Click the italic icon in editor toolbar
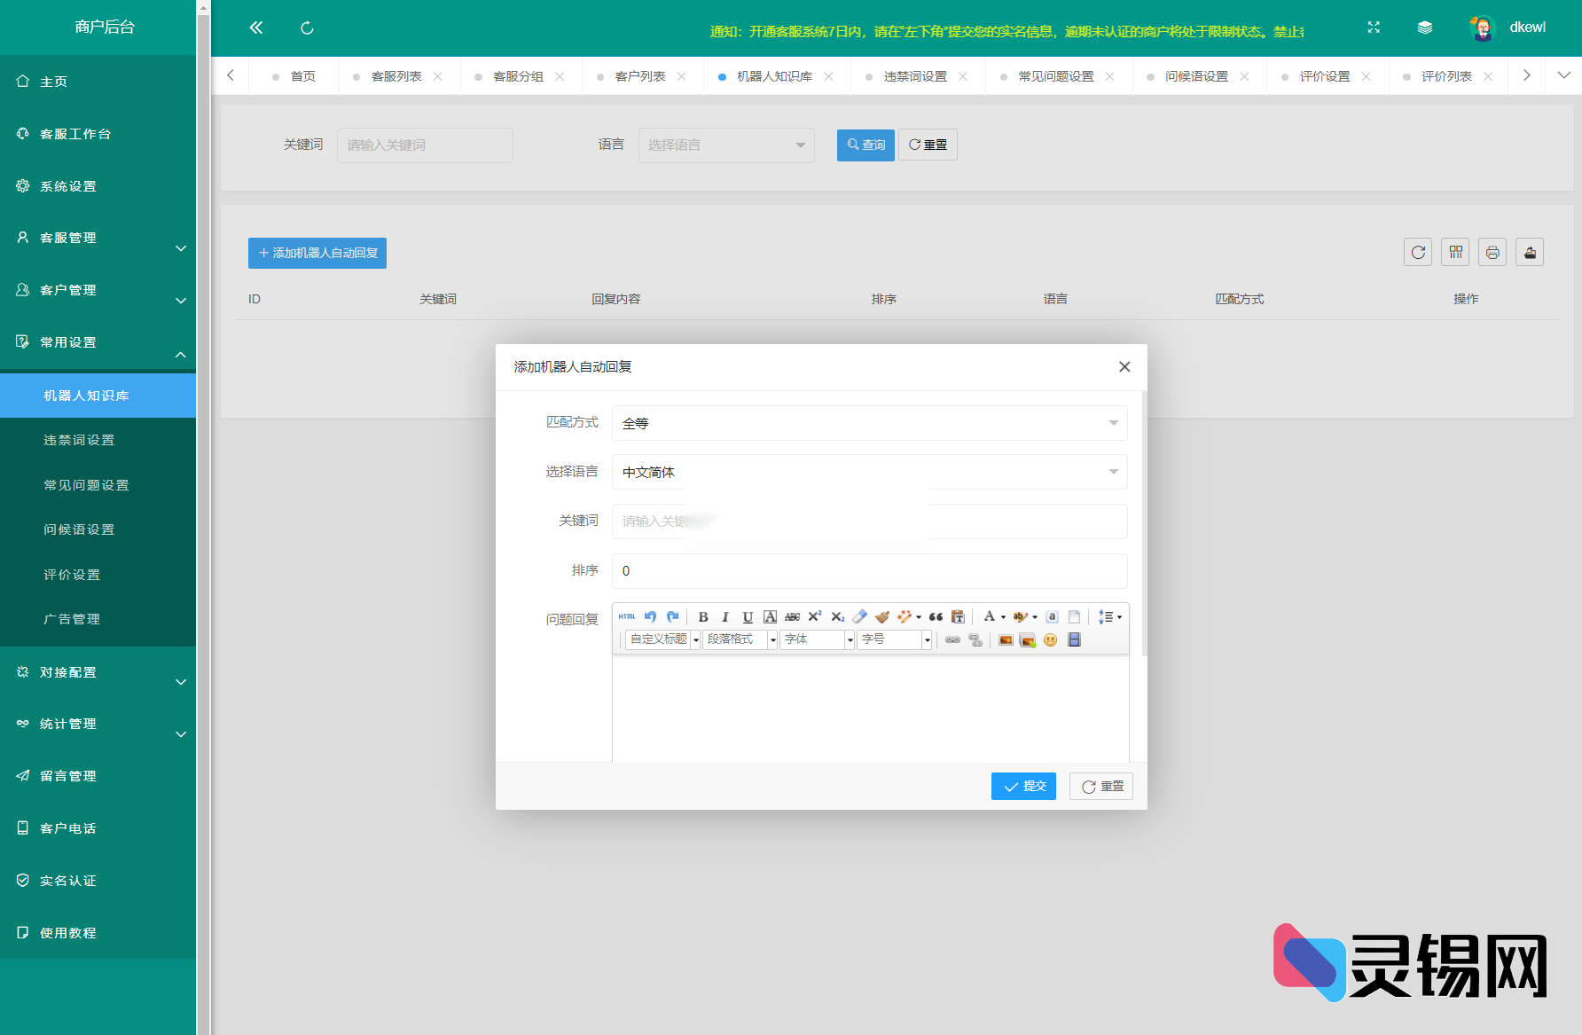Viewport: 1582px width, 1035px height. (x=725, y=617)
